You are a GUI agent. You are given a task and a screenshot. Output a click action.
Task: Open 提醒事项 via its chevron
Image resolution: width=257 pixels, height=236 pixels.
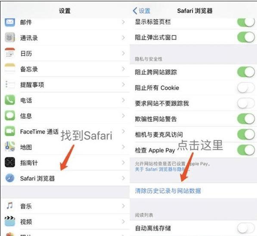(124, 84)
